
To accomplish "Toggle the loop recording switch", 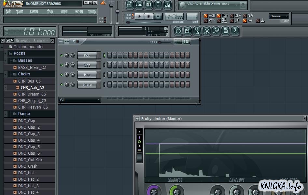I will click(245, 16).
